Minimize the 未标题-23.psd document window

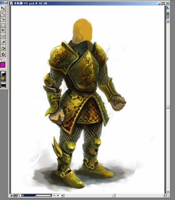[159, 3]
